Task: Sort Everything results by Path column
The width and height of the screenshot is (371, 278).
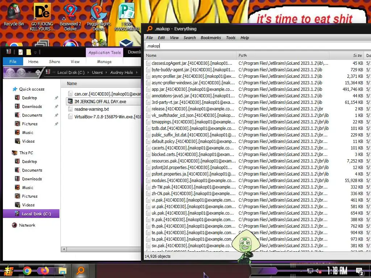Action: [283, 55]
